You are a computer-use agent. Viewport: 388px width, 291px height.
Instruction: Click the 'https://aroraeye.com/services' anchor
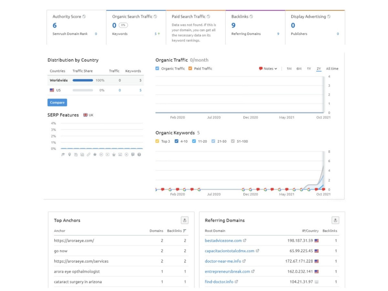(81, 261)
